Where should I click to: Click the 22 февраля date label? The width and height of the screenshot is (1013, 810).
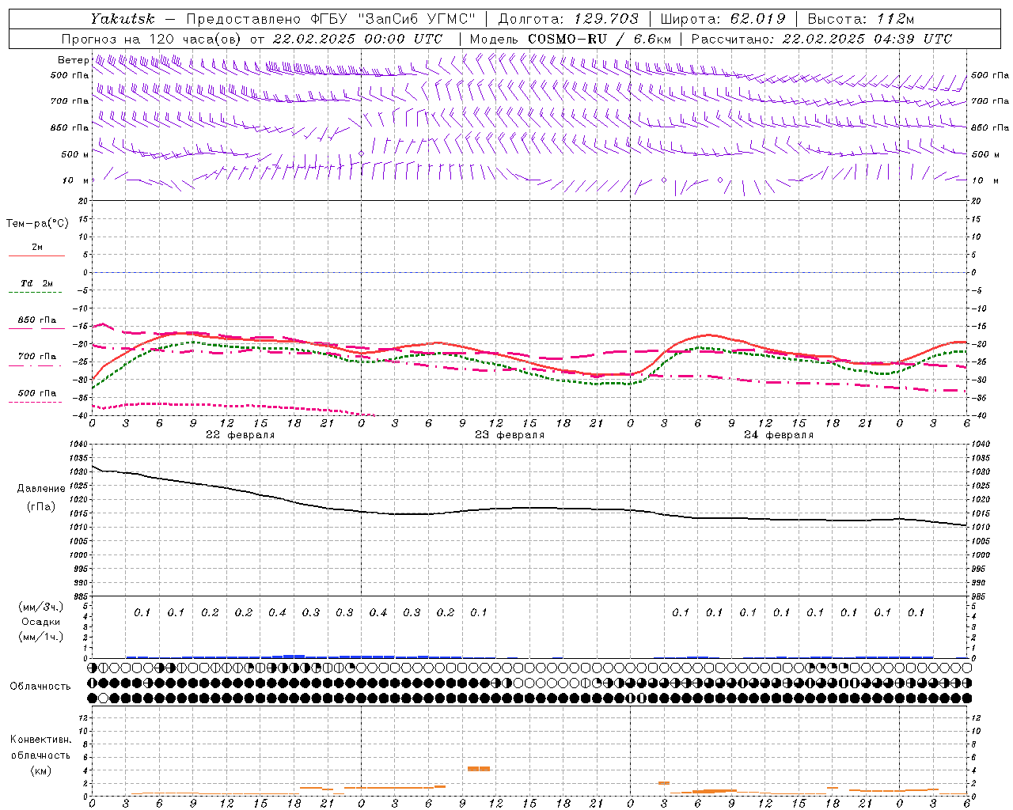tap(241, 435)
